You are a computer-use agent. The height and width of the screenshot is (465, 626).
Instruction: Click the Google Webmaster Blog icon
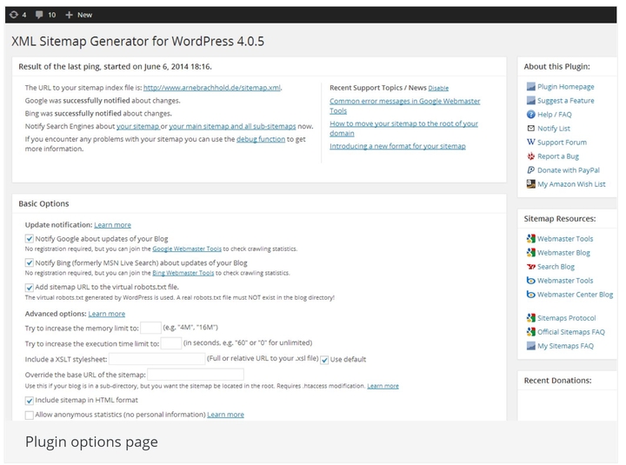tap(530, 253)
